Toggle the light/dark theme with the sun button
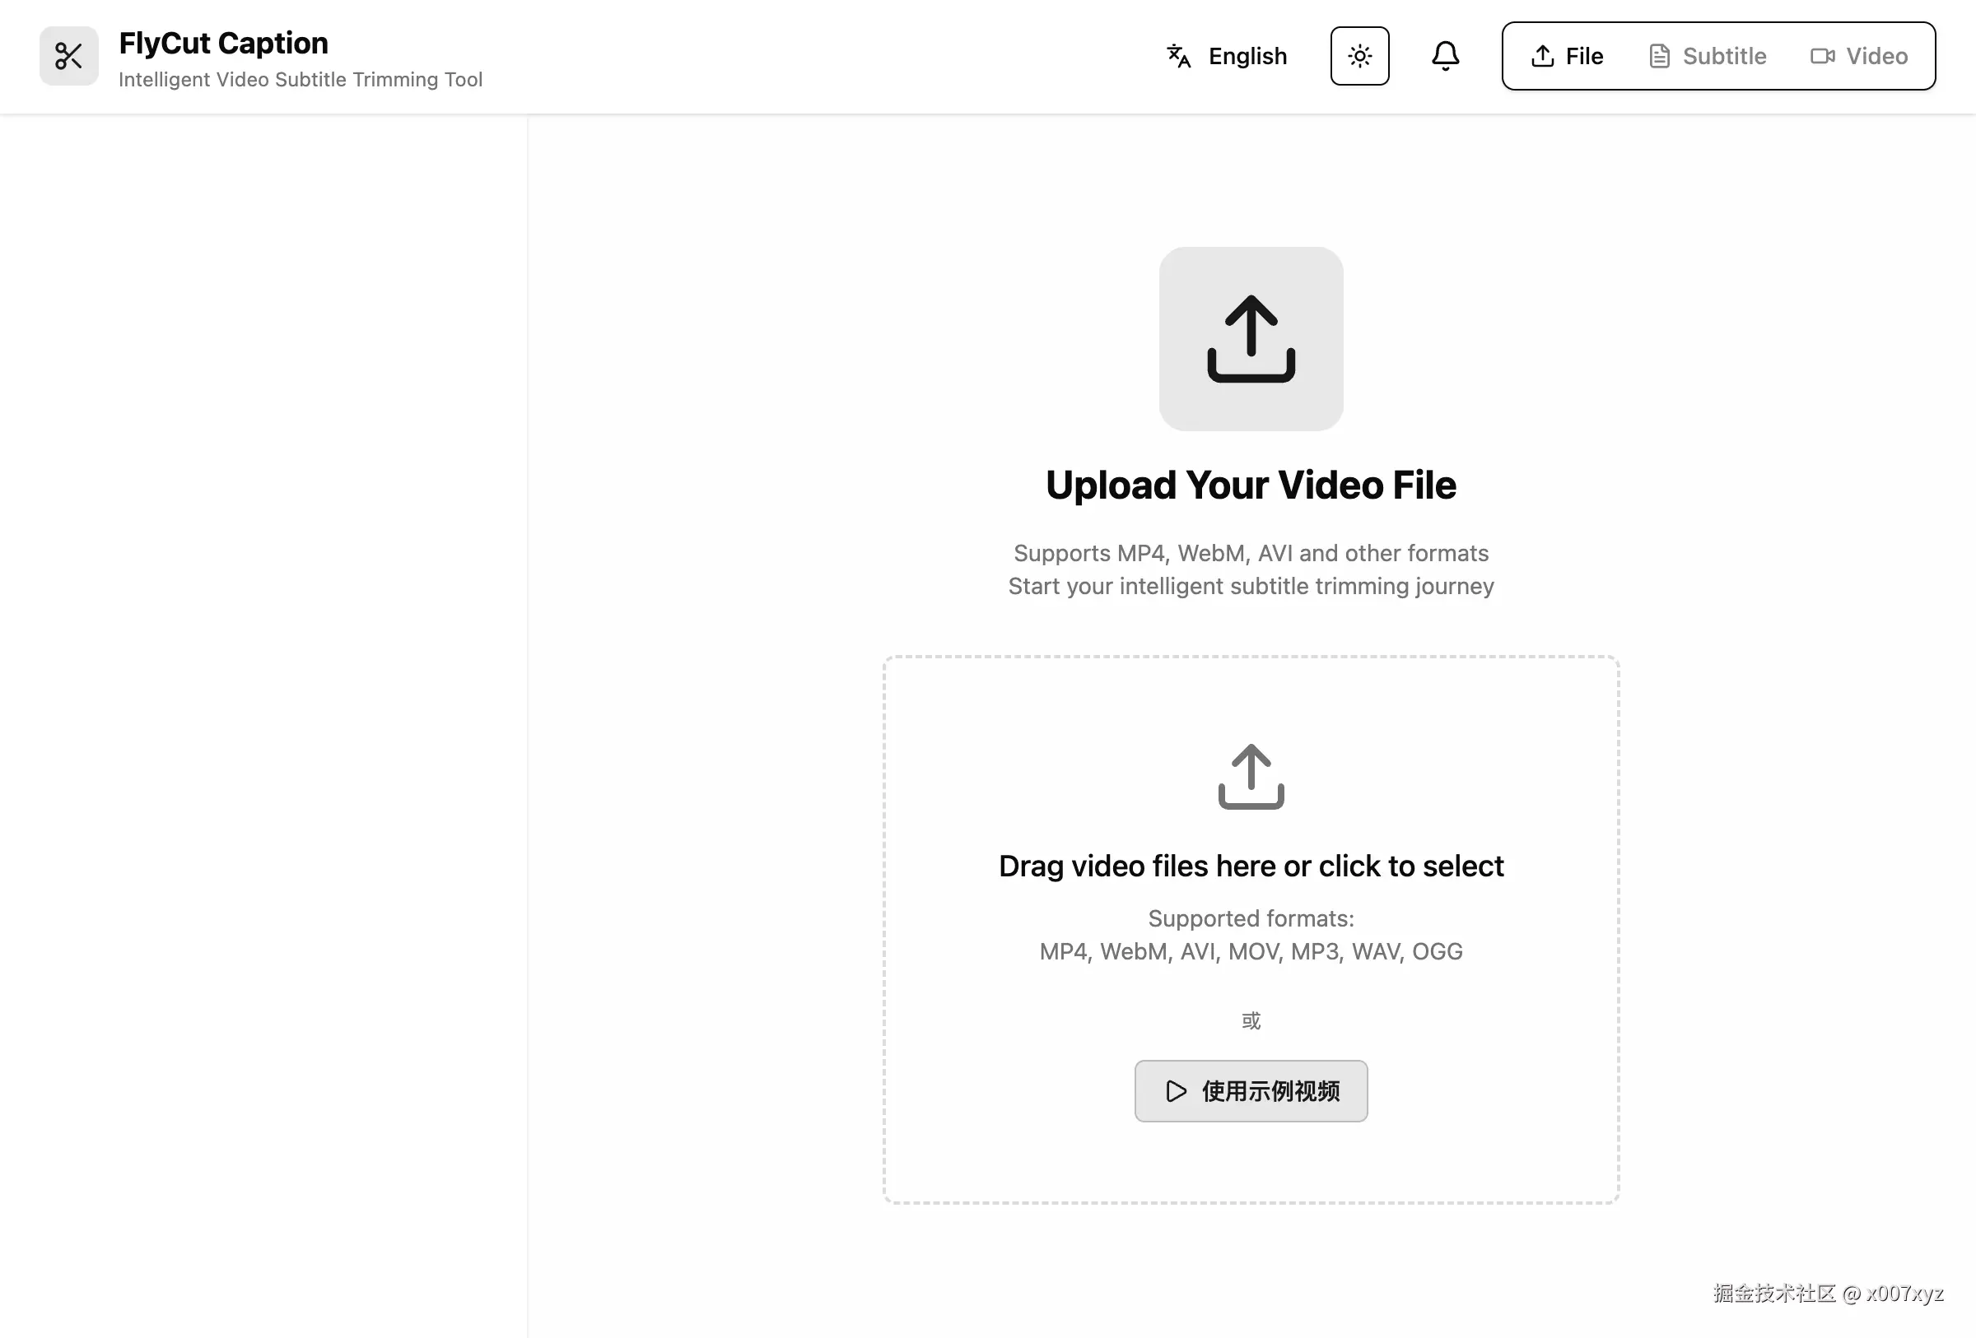1976x1338 pixels. tap(1358, 56)
